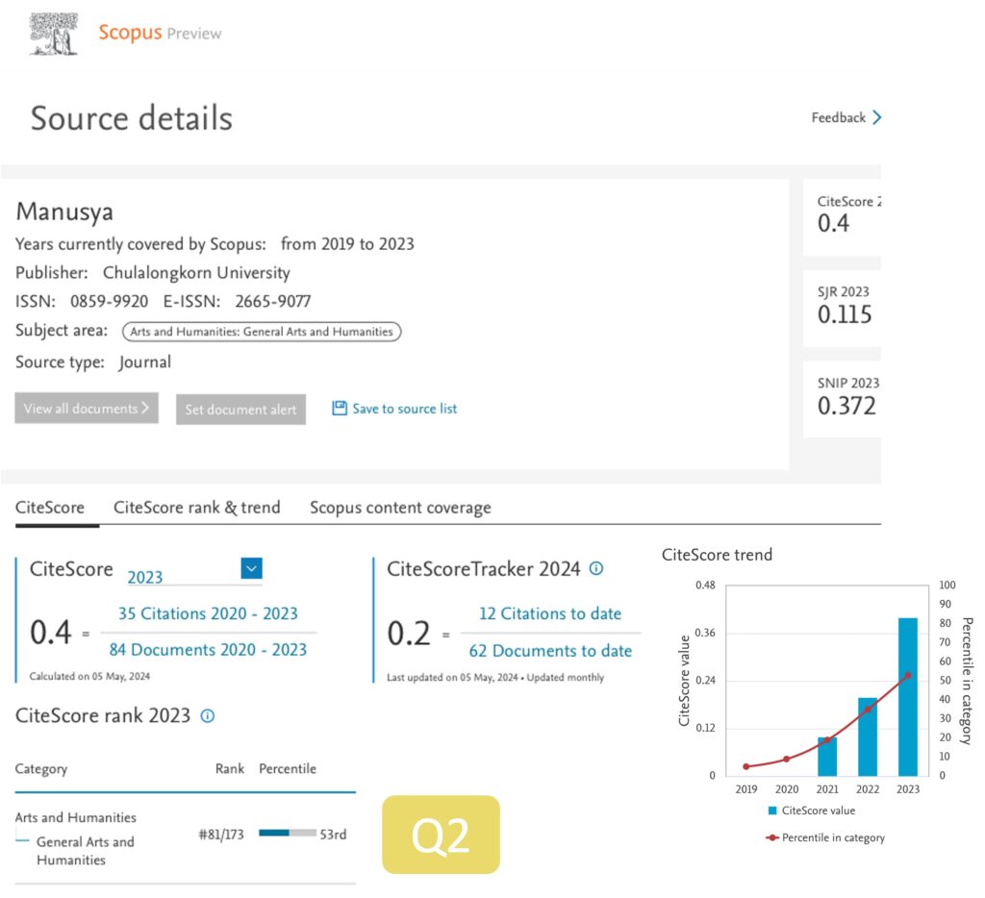Switch to the CiteScore tab

(50, 508)
